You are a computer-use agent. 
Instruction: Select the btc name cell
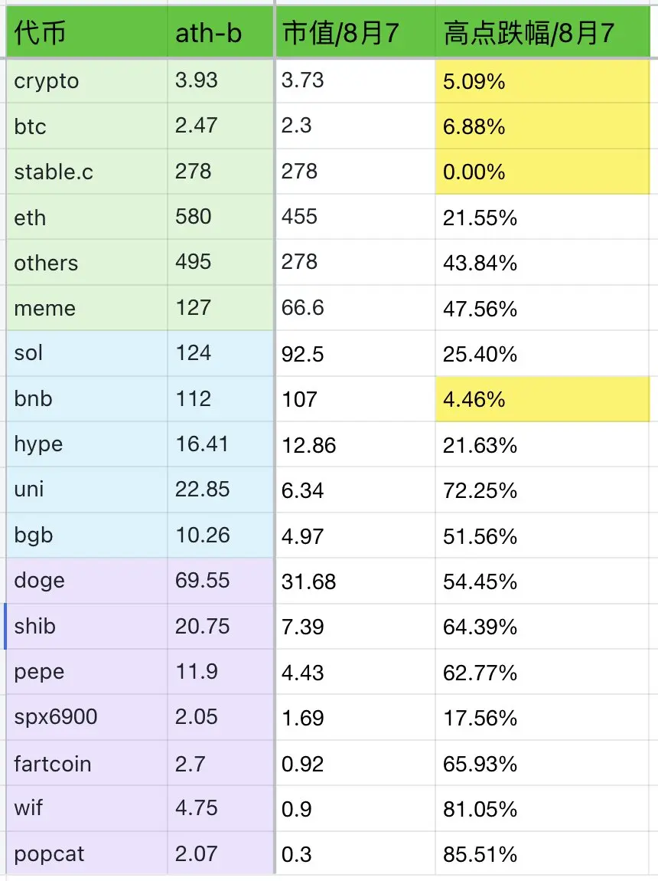tap(87, 126)
